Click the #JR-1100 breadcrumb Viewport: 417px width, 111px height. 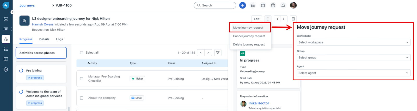pyautogui.click(x=64, y=5)
